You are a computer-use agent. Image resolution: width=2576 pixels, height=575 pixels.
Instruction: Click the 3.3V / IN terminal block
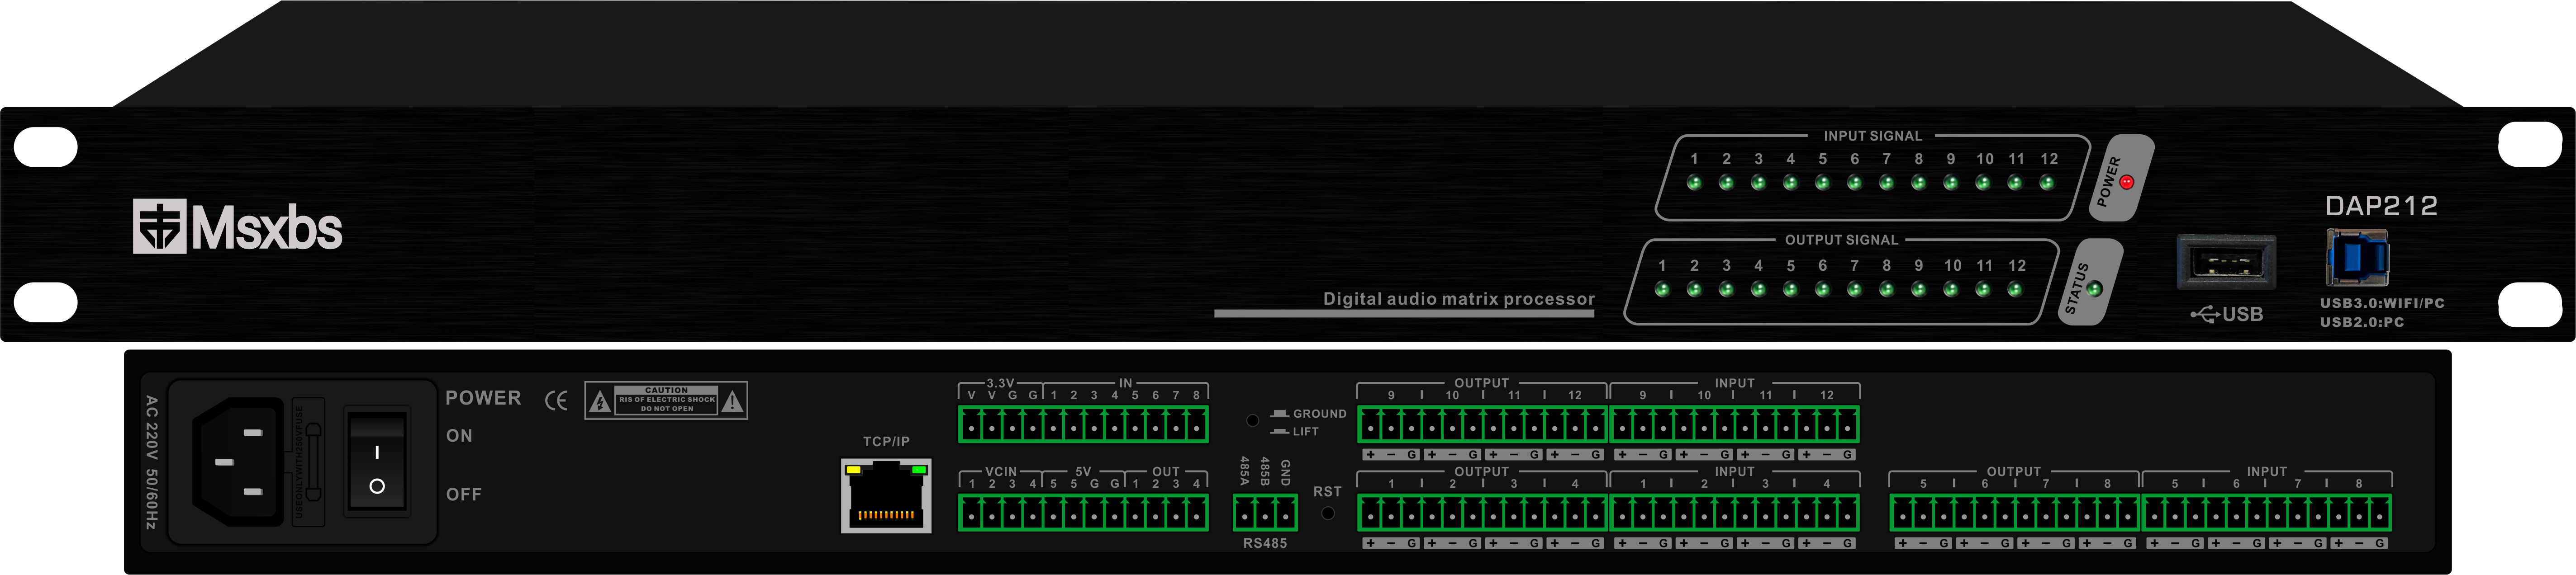[x=1083, y=425]
